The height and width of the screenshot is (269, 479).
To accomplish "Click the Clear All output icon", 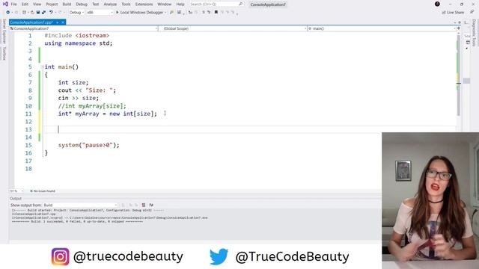I will pyautogui.click(x=144, y=205).
